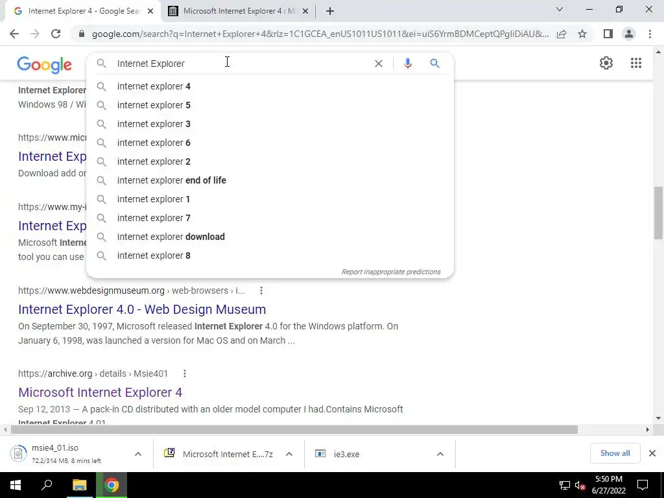Open Chrome's three-dot menu
The height and width of the screenshot is (498, 664).
click(x=650, y=34)
